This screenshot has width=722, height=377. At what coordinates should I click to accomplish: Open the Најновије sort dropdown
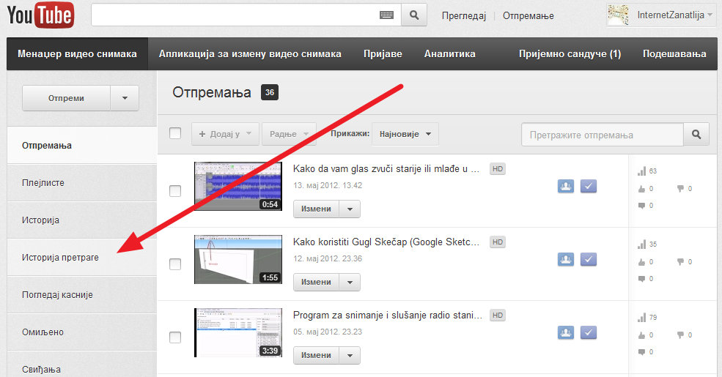click(x=405, y=135)
